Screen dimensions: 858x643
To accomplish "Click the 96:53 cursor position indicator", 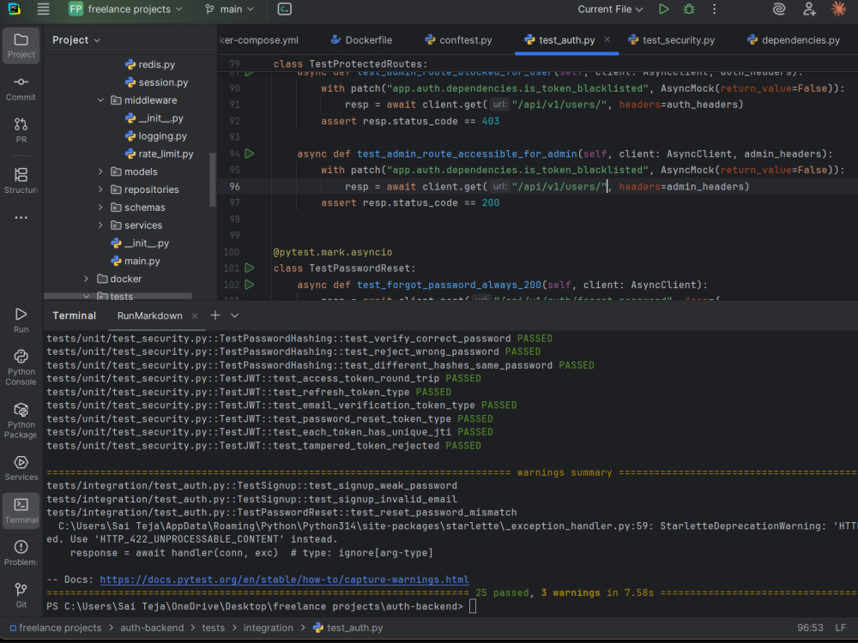I will tap(809, 628).
